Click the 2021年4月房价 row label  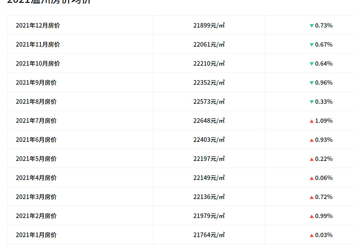36,178
